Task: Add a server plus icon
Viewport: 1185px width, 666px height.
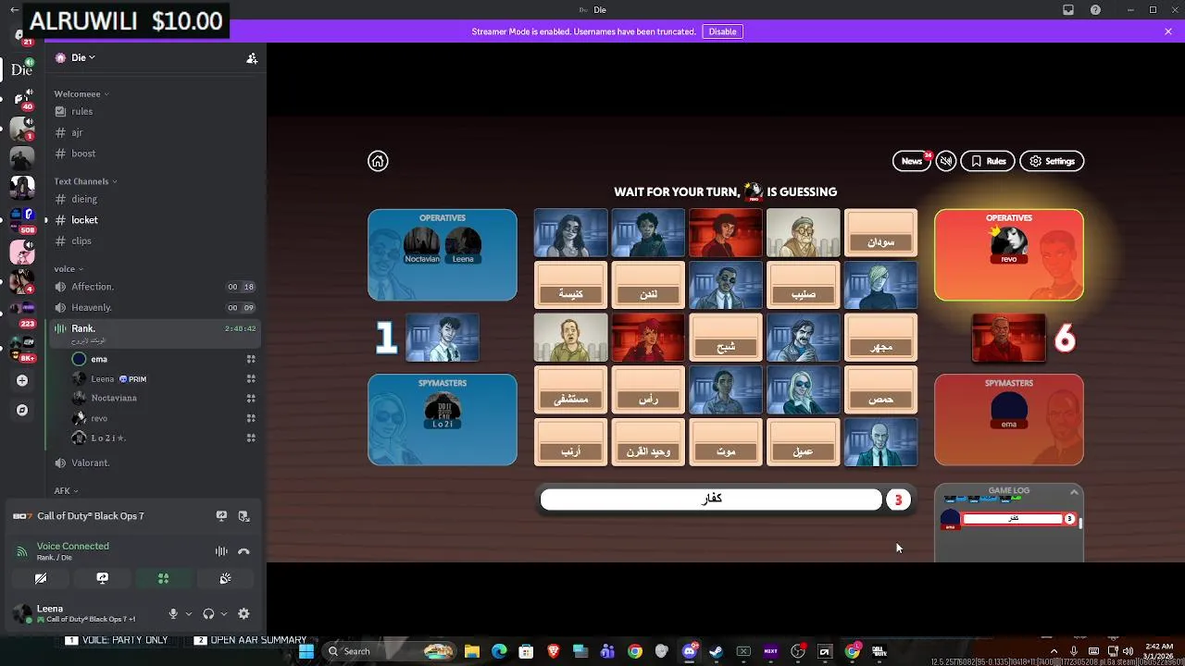Action: (22, 380)
